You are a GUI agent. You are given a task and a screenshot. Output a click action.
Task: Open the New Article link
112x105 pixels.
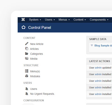37,44
